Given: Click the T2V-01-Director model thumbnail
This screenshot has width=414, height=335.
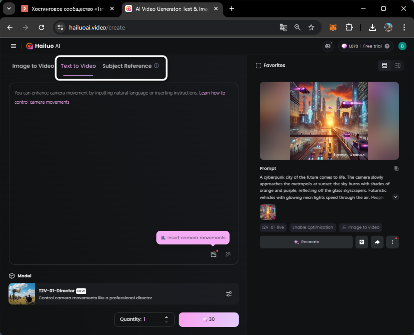Looking at the screenshot, I should tap(22, 294).
